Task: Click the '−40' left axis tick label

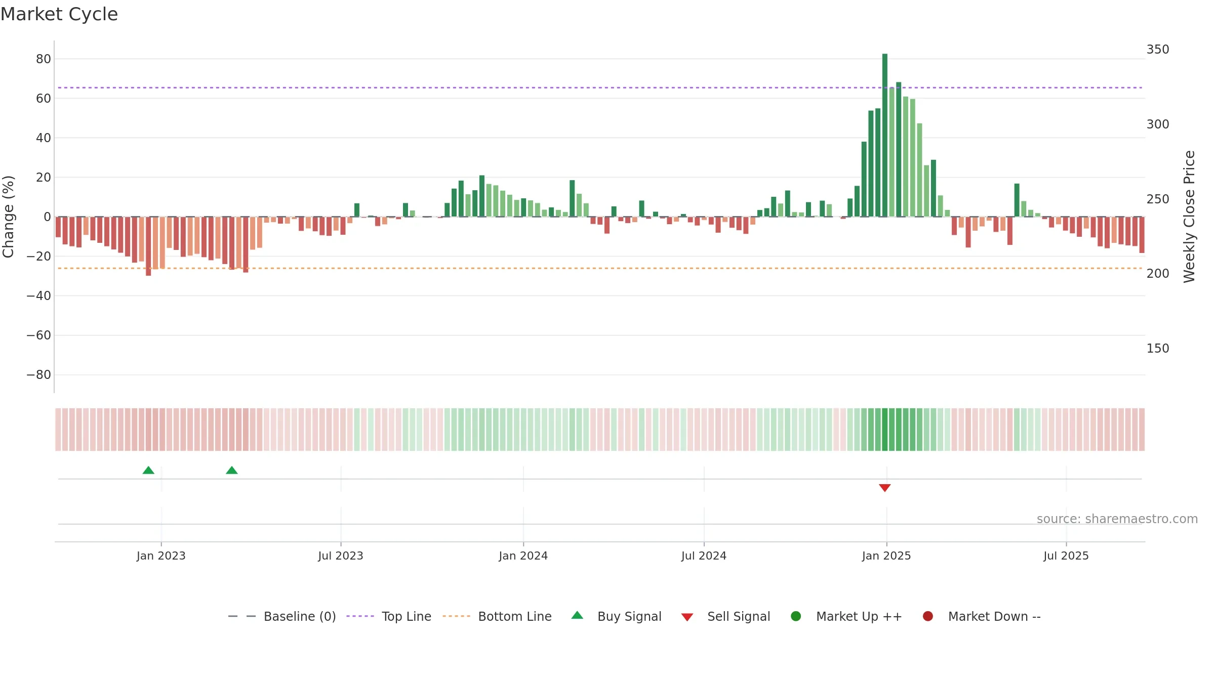Action: click(39, 296)
